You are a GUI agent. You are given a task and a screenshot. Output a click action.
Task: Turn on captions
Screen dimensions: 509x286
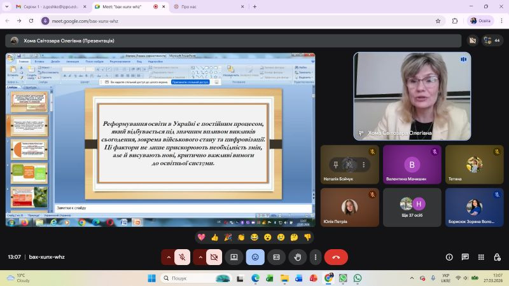[x=276, y=257]
